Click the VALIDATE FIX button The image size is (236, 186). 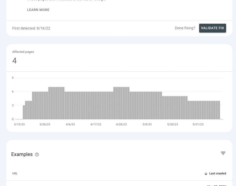(213, 28)
